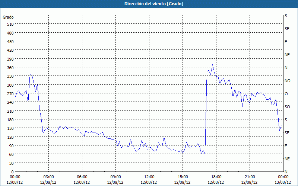Select the 13/08/12 date label

pos(283,182)
